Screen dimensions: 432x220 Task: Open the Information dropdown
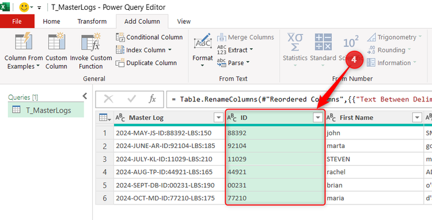point(392,63)
